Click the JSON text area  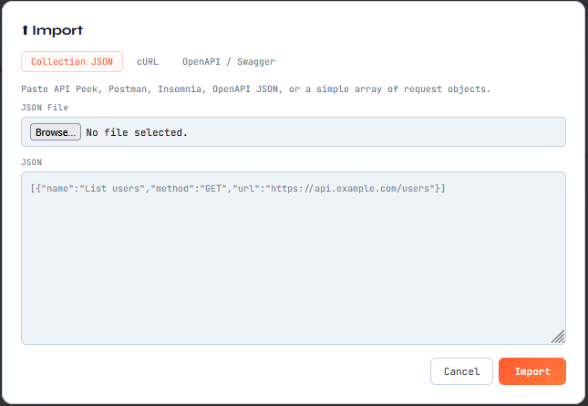[294, 258]
